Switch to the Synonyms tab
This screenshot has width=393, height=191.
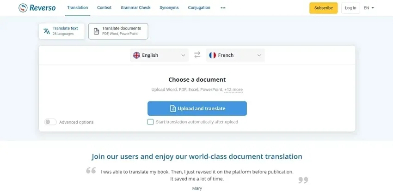(x=169, y=8)
